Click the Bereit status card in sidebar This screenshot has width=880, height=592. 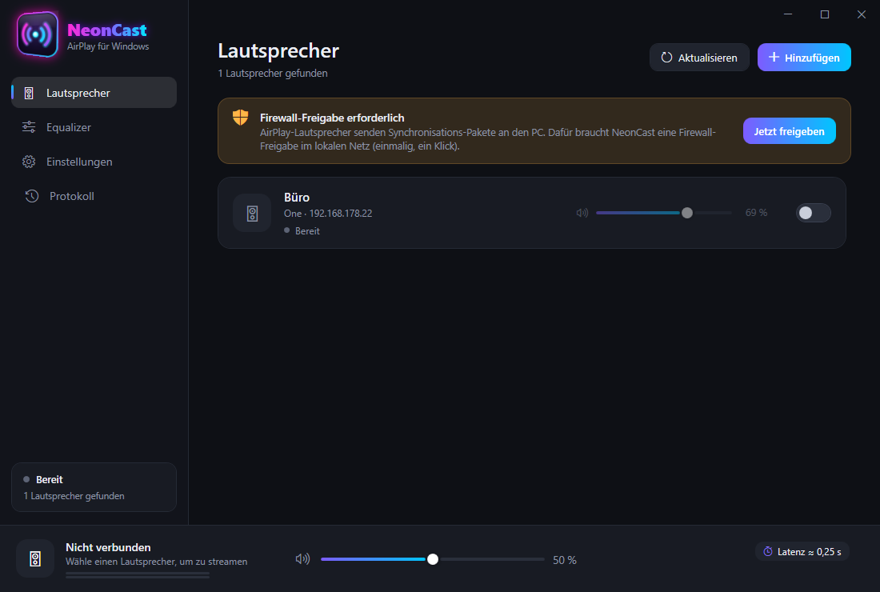click(94, 487)
